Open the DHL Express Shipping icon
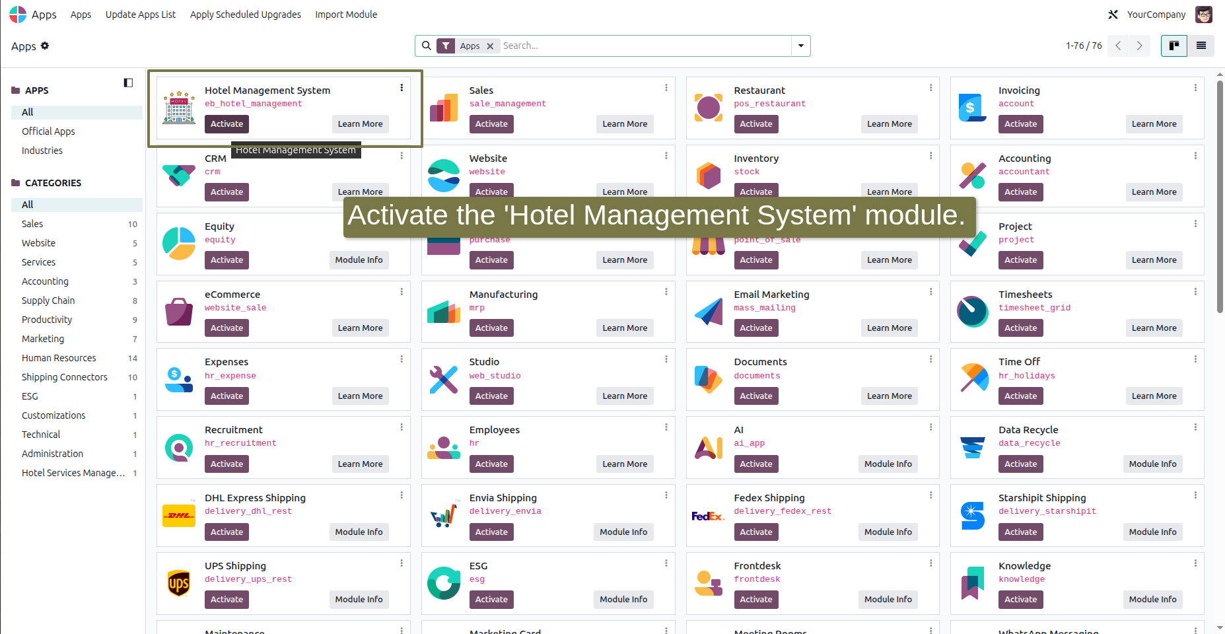This screenshot has width=1225, height=634. coord(179,515)
